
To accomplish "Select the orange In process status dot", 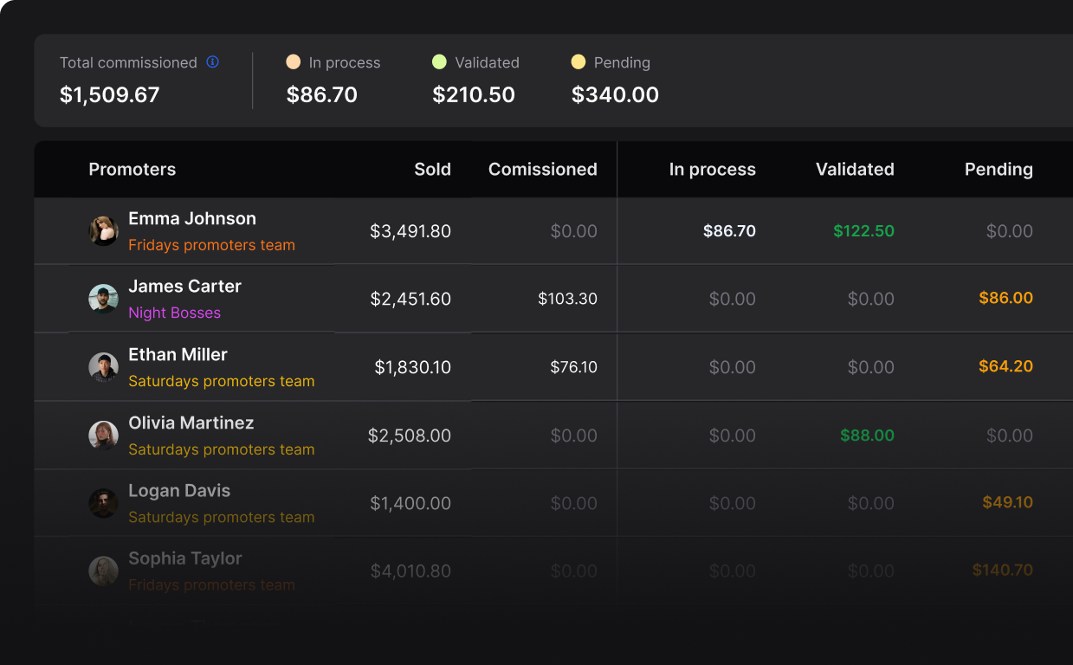I will pos(294,61).
